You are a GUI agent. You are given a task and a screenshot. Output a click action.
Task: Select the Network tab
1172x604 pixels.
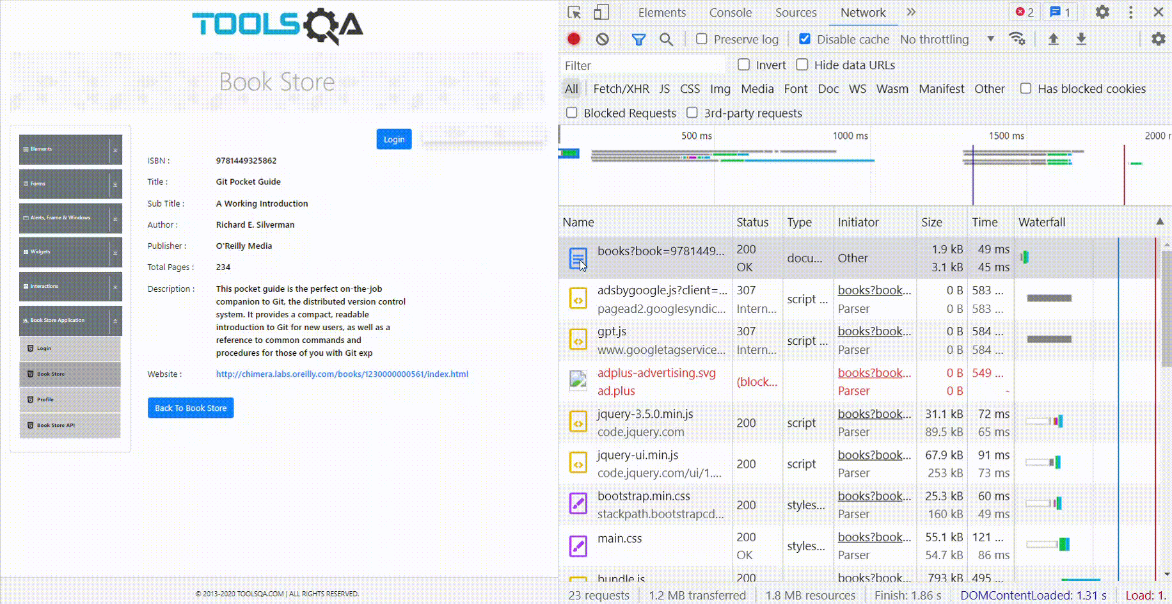863,12
